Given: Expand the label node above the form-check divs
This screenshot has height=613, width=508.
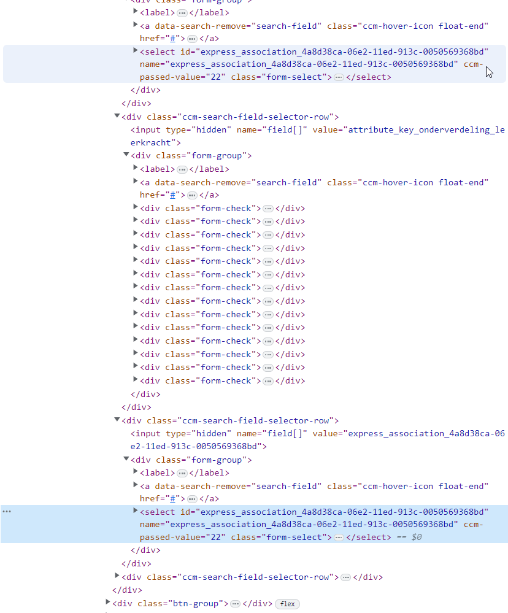Looking at the screenshot, I should 135,168.
